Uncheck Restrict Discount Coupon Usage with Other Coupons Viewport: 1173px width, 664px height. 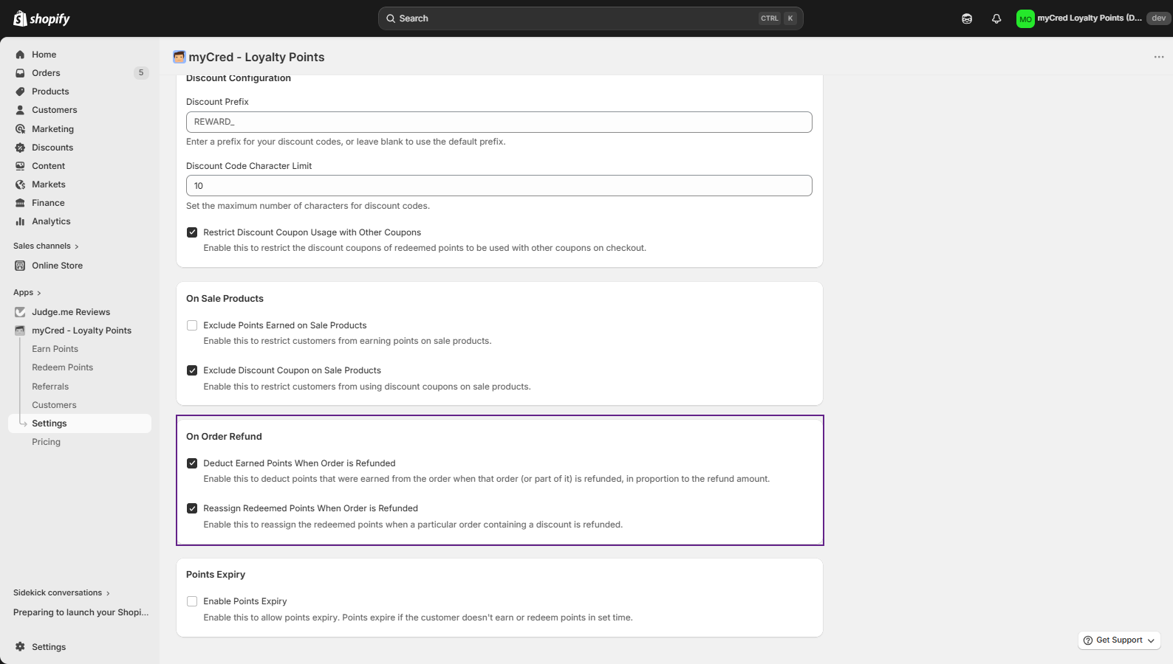coord(192,232)
